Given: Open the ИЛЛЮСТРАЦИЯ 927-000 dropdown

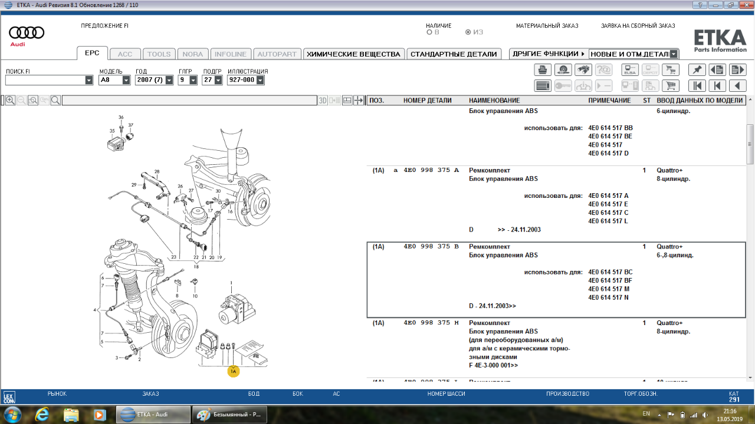Looking at the screenshot, I should tap(260, 80).
